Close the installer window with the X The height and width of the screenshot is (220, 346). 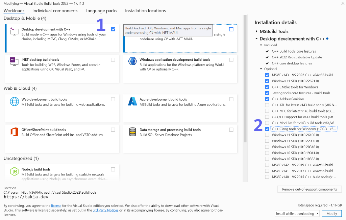click(x=343, y=3)
